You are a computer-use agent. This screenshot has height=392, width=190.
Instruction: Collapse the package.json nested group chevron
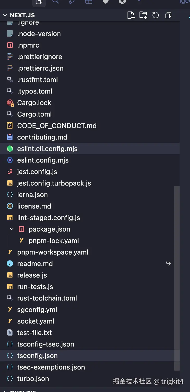pos(12,229)
